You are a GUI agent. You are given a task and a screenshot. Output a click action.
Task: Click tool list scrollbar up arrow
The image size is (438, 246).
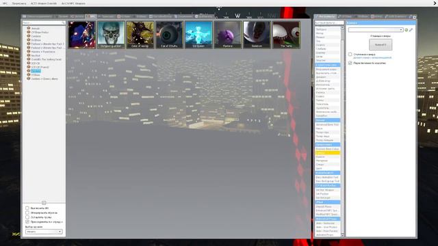[343, 28]
